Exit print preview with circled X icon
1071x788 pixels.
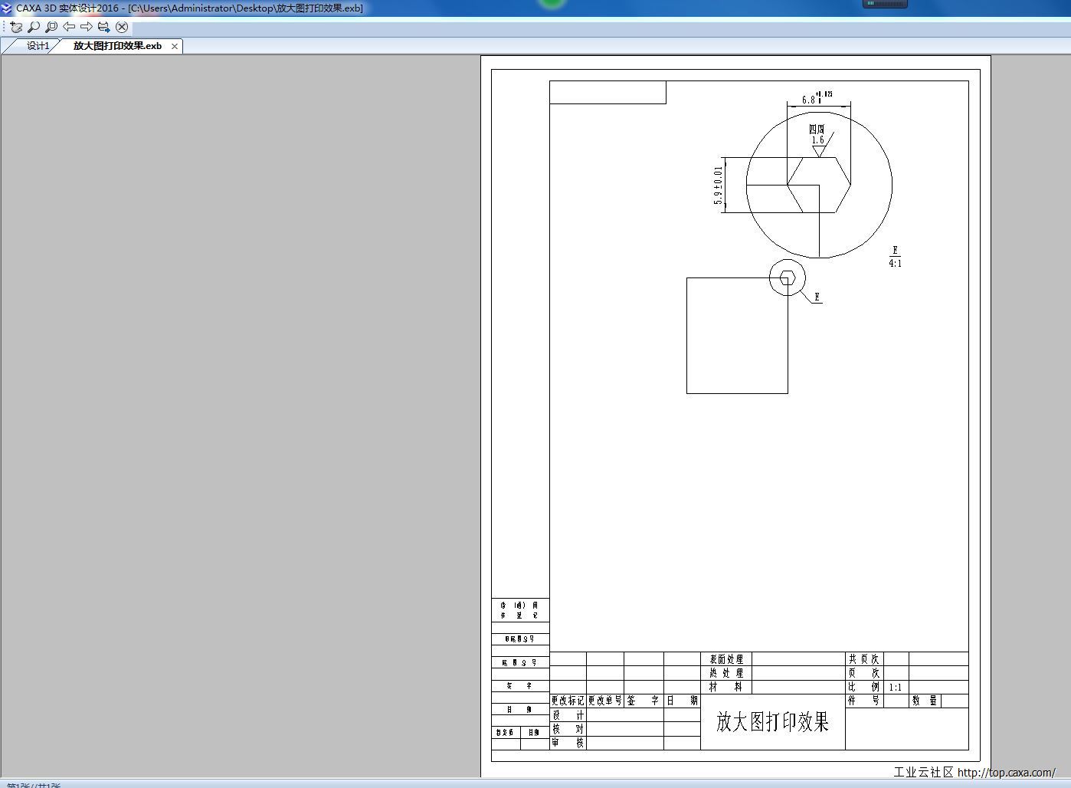point(122,27)
